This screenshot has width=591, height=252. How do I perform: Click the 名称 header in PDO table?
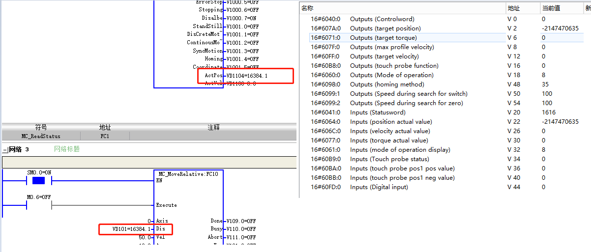pyautogui.click(x=402, y=8)
